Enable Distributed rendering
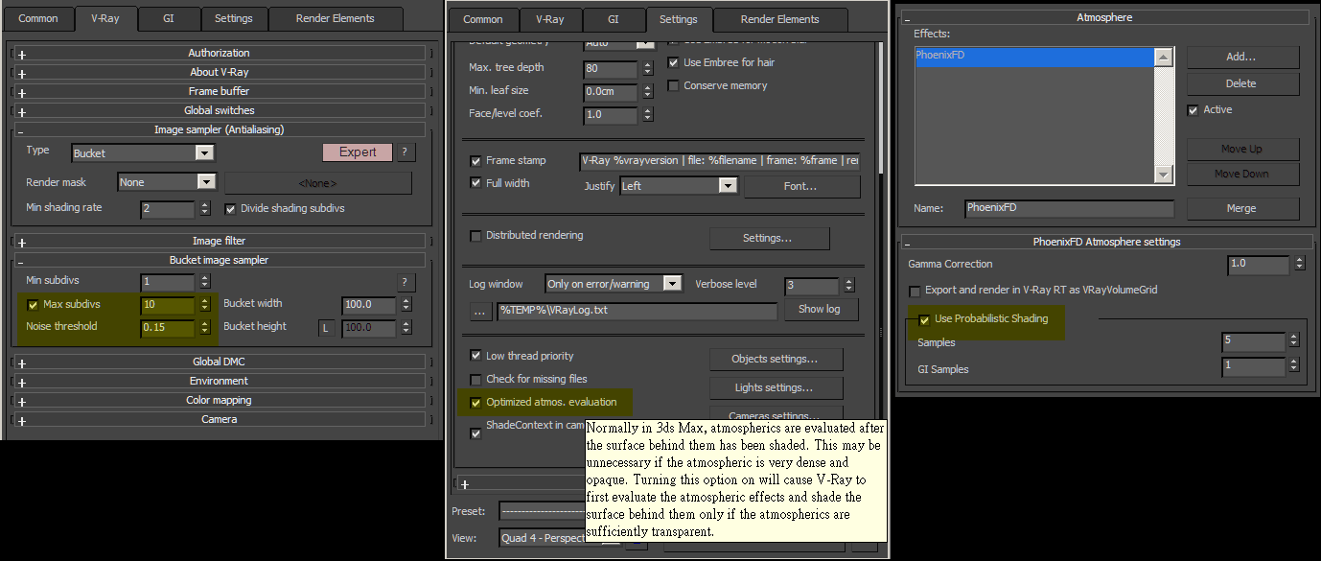1321x561 pixels. click(475, 235)
